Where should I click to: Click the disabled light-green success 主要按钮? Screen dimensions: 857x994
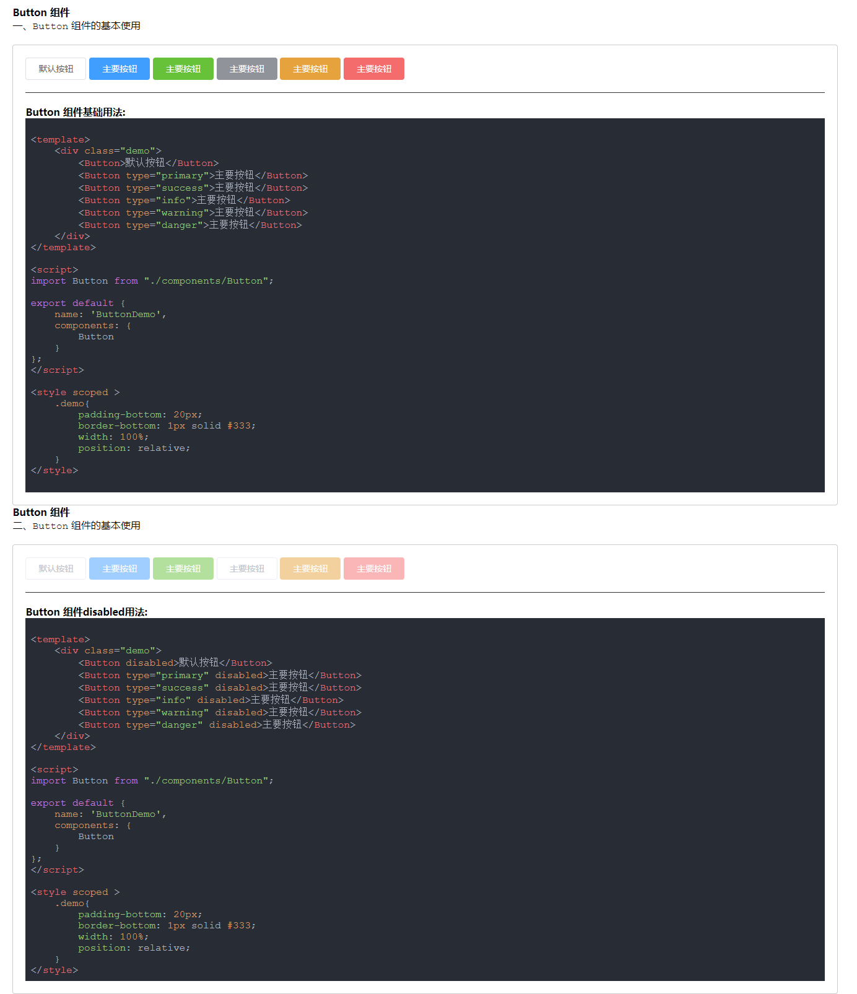pyautogui.click(x=183, y=569)
